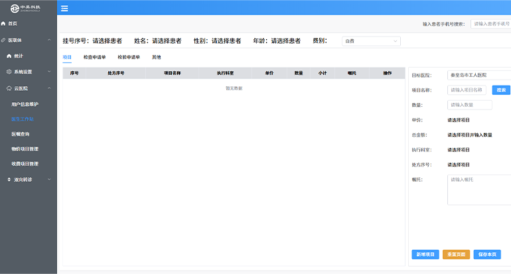This screenshot has width=511, height=274.
Task: Select 医生工作站 in the sidebar
Action: tap(23, 119)
